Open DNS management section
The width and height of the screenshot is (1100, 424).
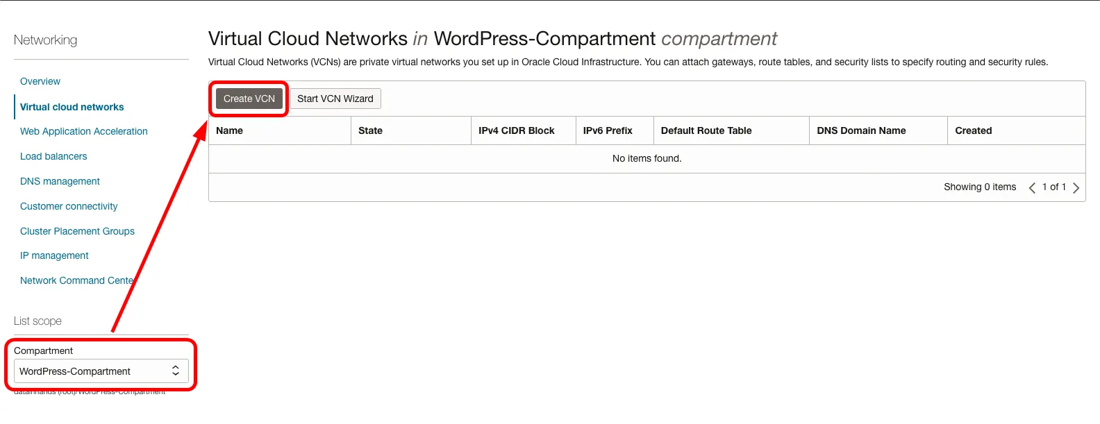60,181
